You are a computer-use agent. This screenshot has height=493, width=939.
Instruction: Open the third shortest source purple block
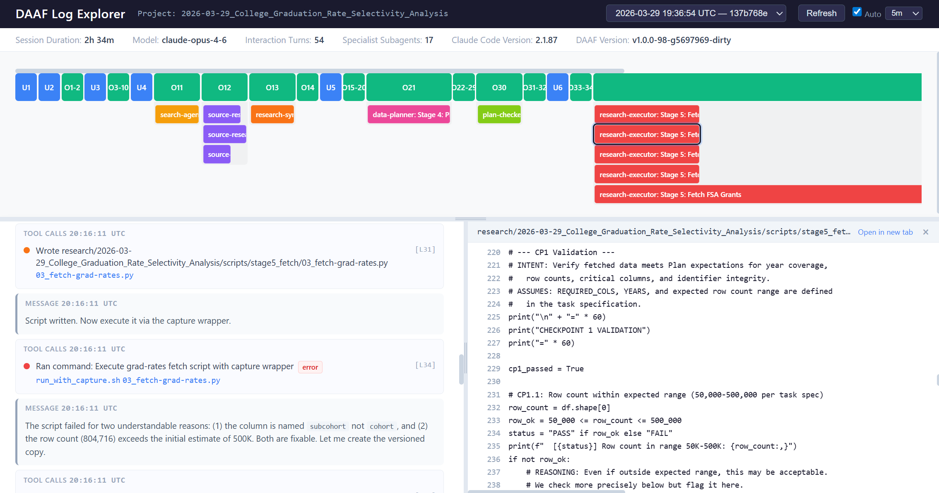pyautogui.click(x=217, y=154)
